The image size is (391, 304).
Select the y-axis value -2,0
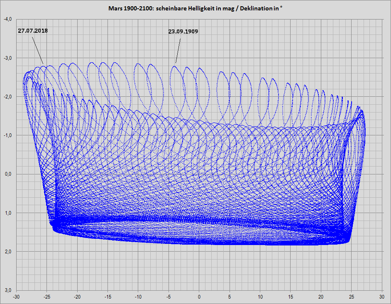[x=8, y=97]
